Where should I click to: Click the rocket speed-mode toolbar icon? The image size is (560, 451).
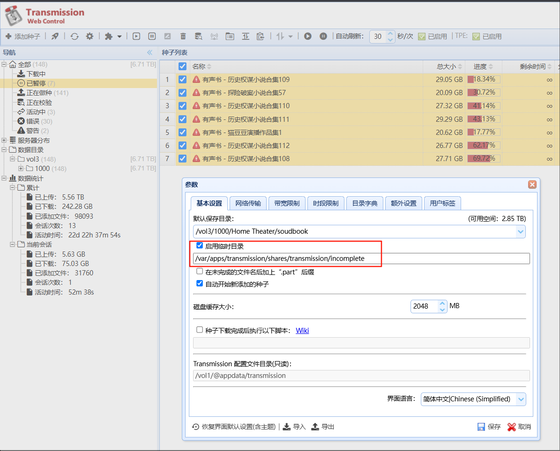click(55, 37)
